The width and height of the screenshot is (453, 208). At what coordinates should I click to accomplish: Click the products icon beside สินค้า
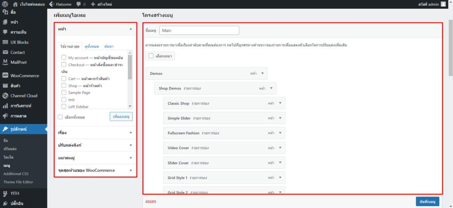tap(5, 86)
